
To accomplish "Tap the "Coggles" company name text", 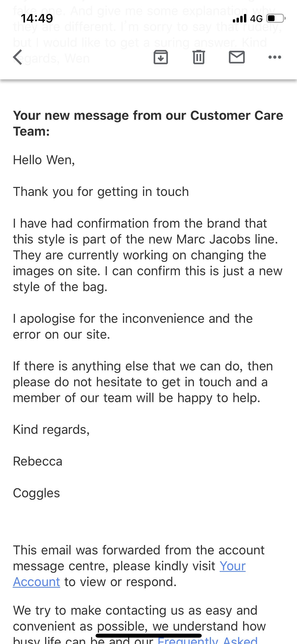I will coord(36,493).
